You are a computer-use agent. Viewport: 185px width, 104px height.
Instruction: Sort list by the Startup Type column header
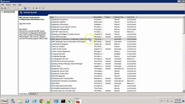tap(120, 17)
